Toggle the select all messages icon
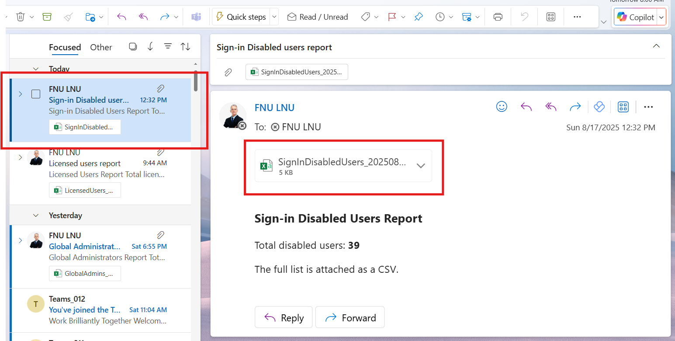The height and width of the screenshot is (341, 675). click(x=133, y=47)
